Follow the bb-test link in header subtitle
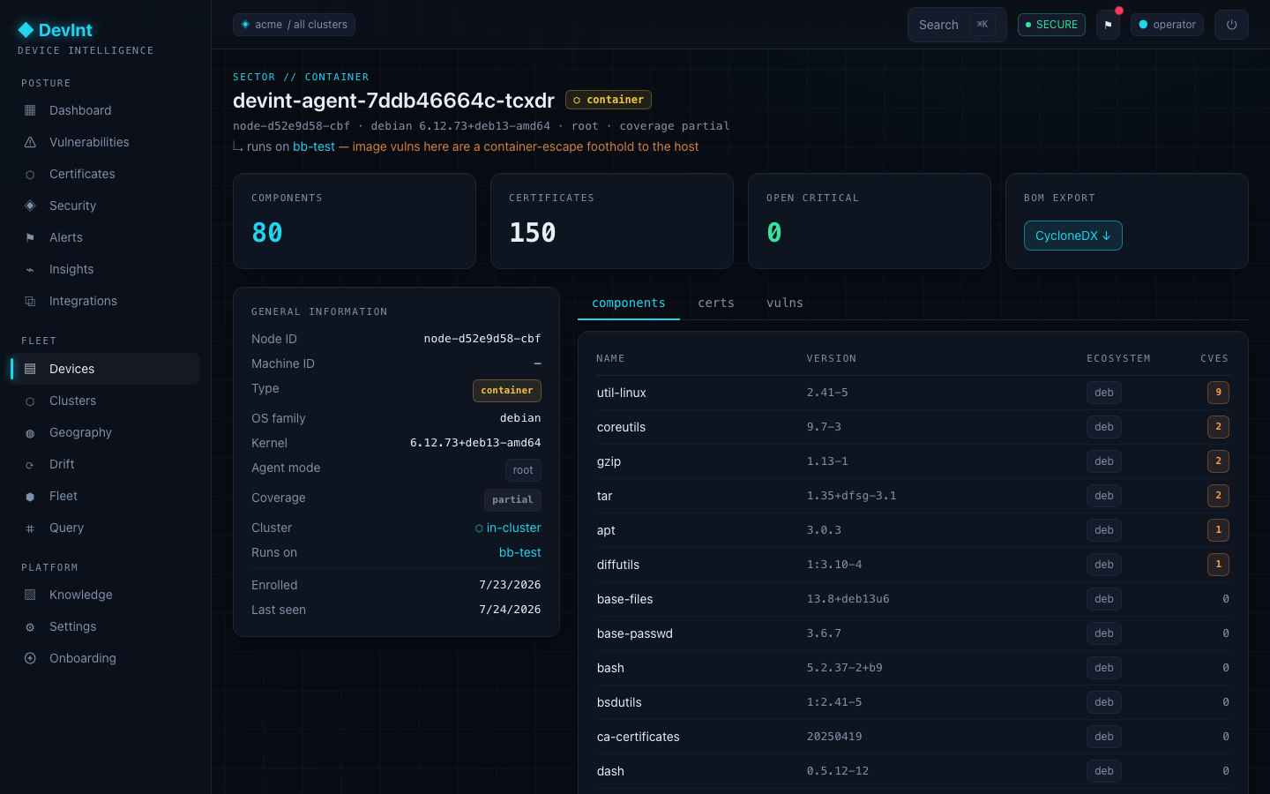The height and width of the screenshot is (794, 1270). tap(314, 146)
